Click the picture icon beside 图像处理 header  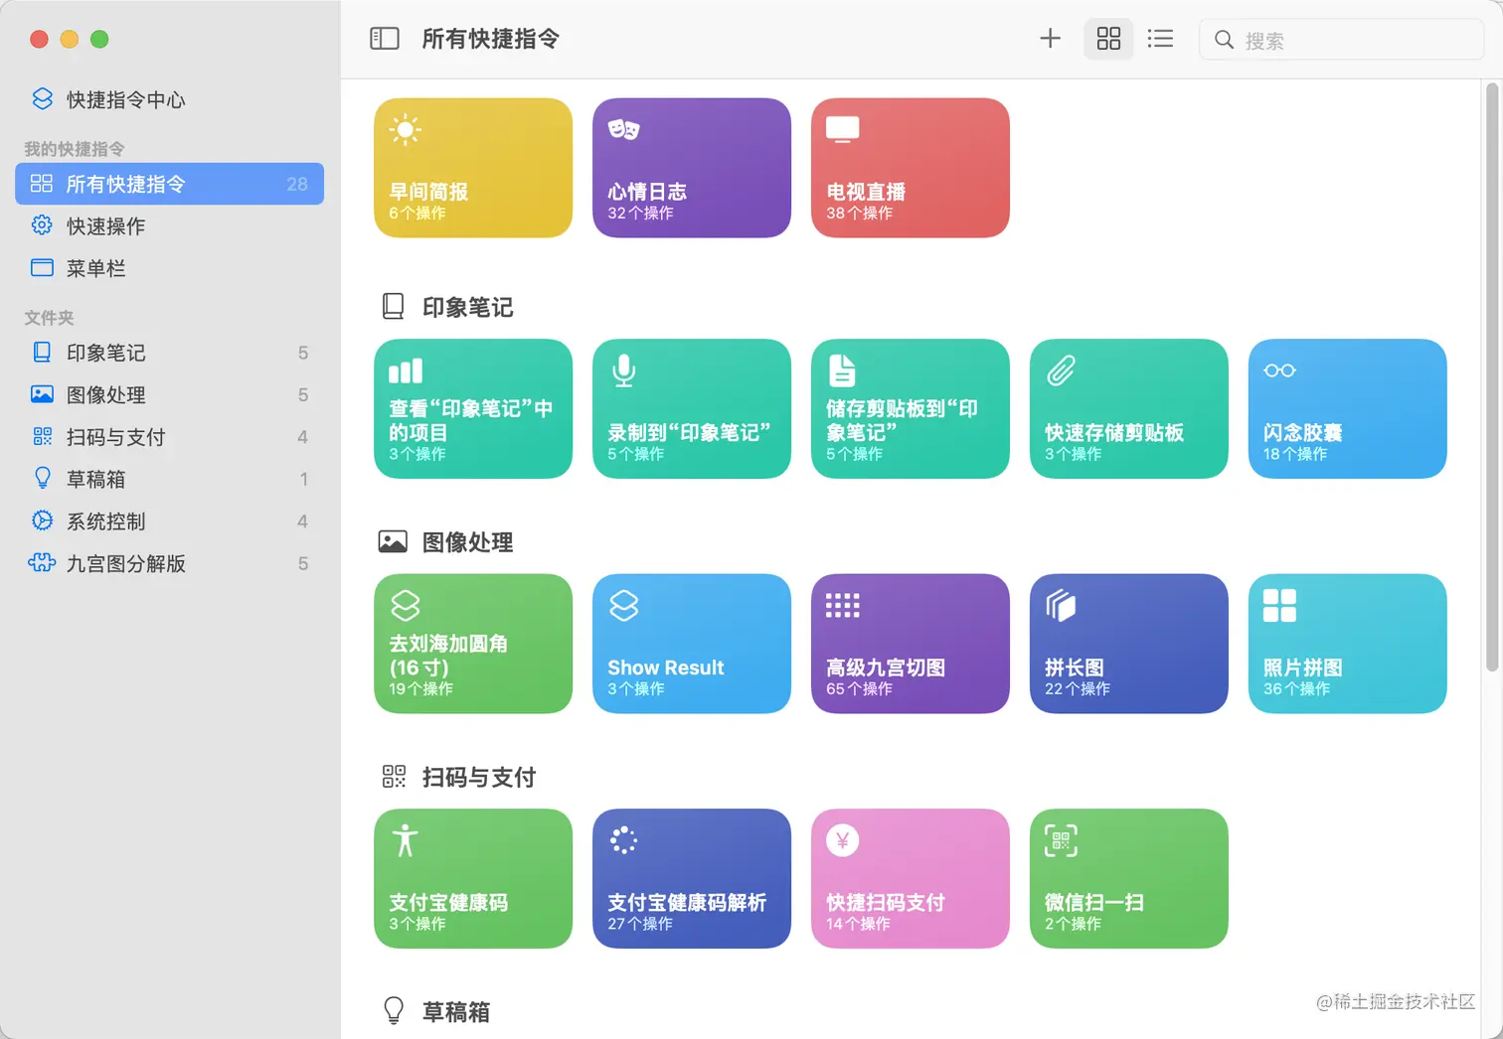tap(393, 541)
